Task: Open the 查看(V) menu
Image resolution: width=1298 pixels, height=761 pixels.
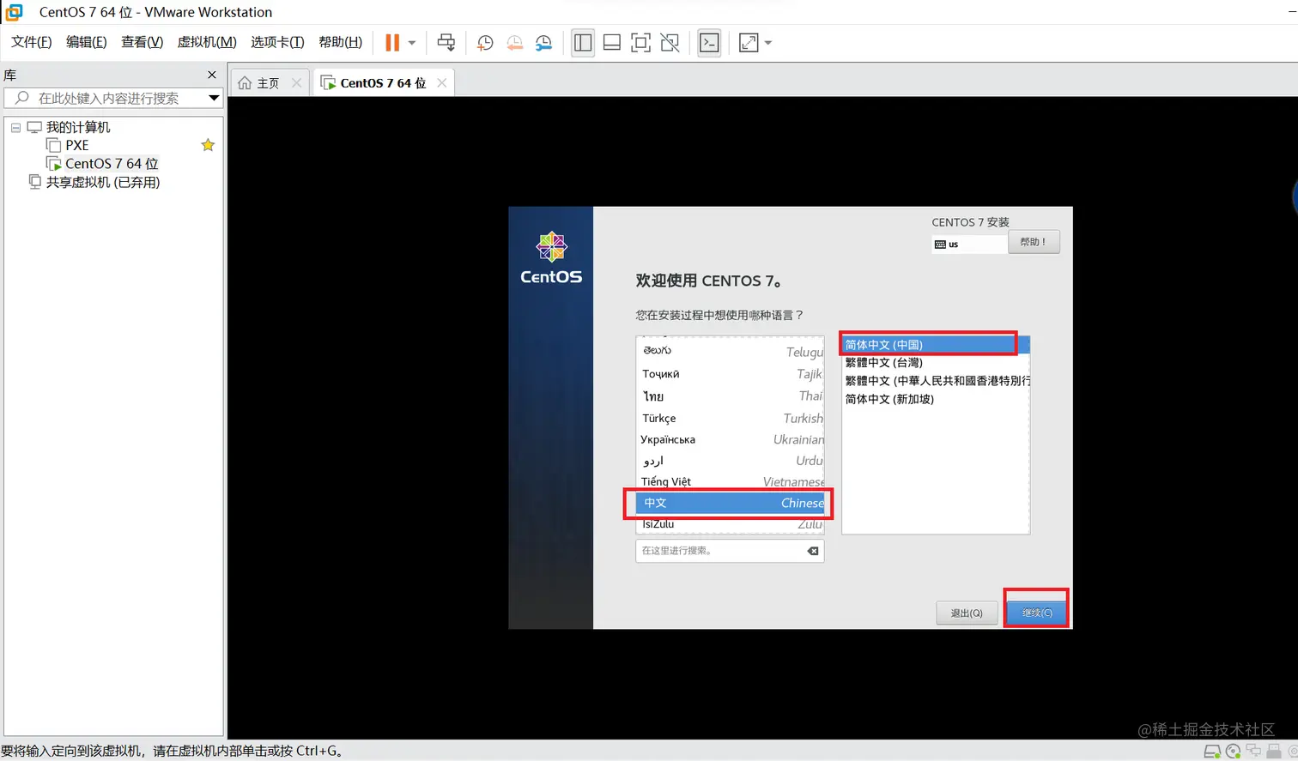Action: coord(142,42)
